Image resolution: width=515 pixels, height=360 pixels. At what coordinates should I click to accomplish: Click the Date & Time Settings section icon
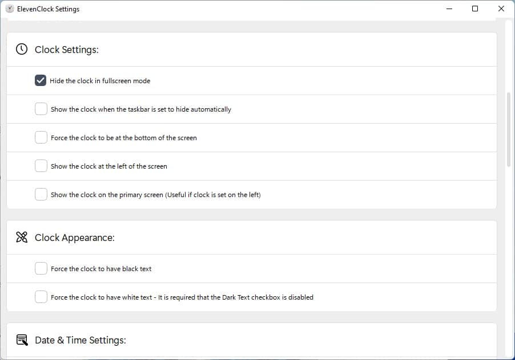click(x=22, y=340)
